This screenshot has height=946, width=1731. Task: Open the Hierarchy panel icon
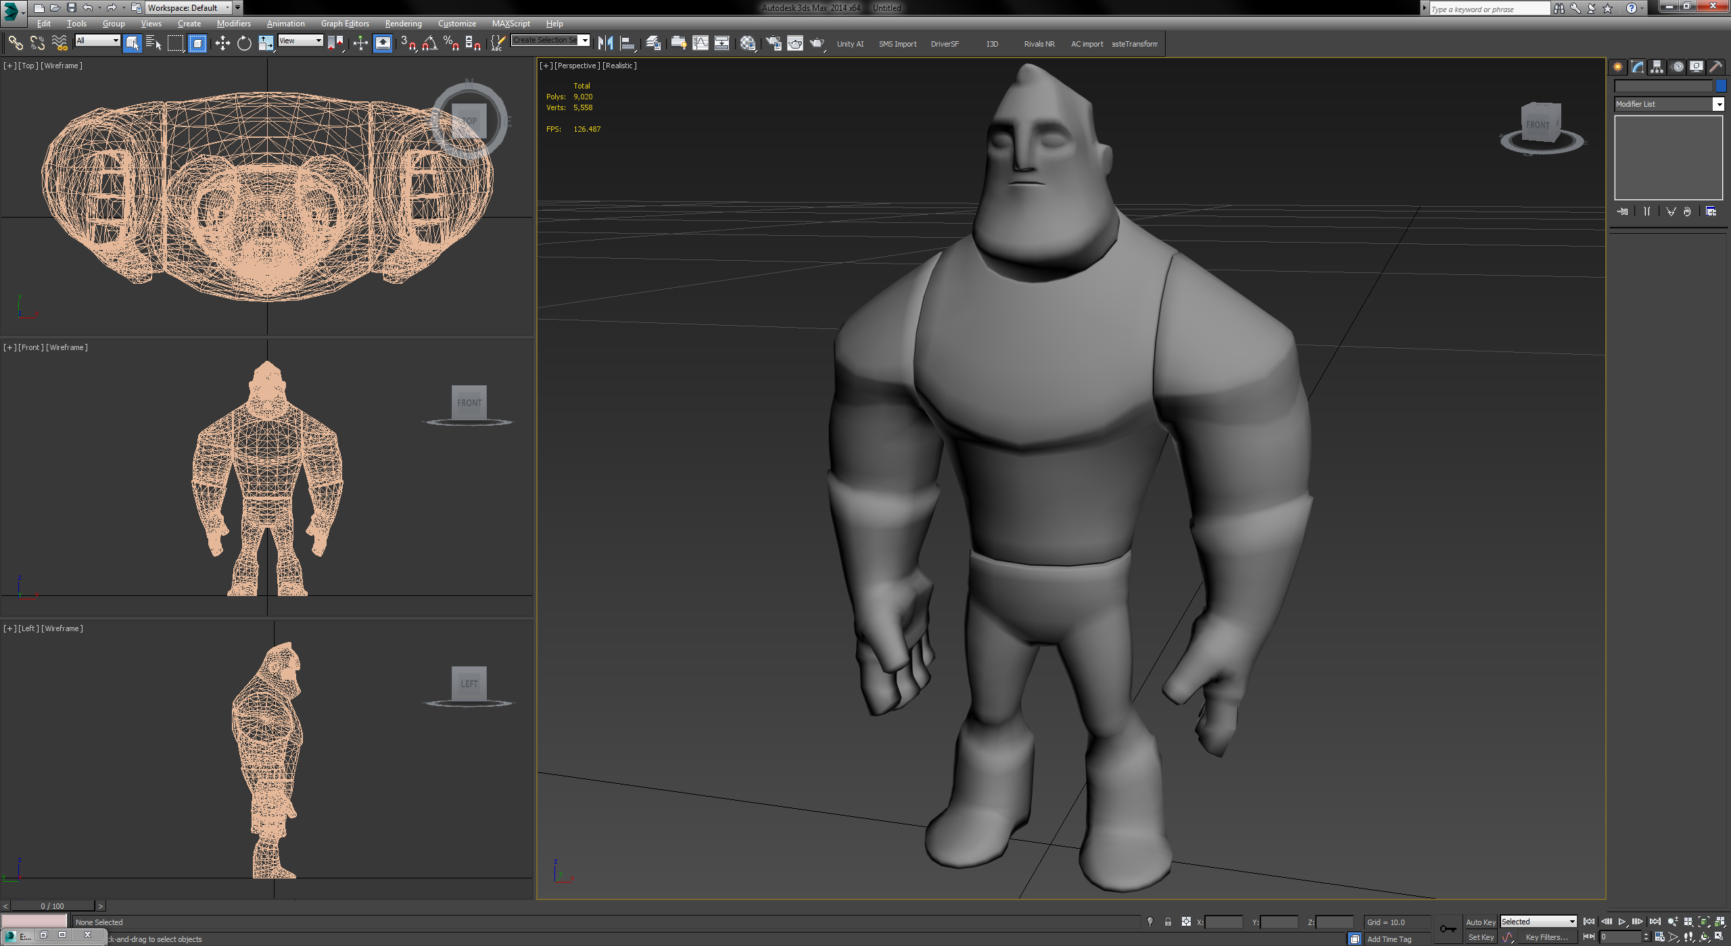click(x=1657, y=68)
